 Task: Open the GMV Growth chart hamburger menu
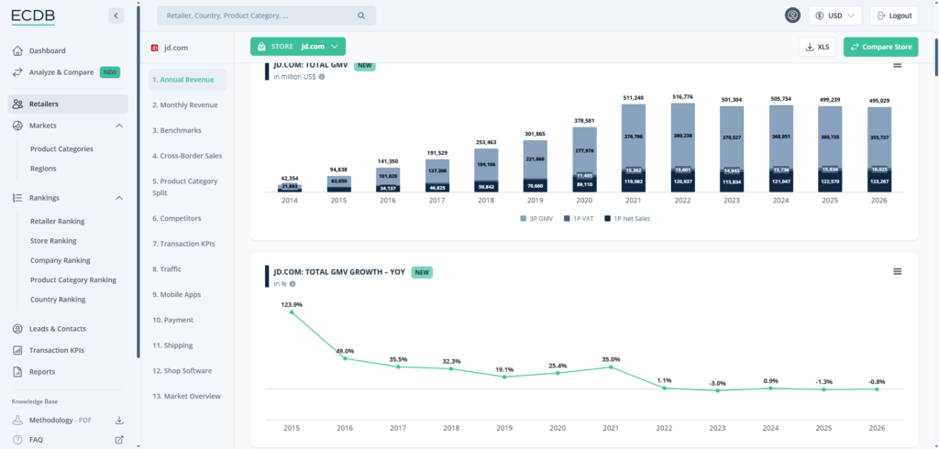897,271
